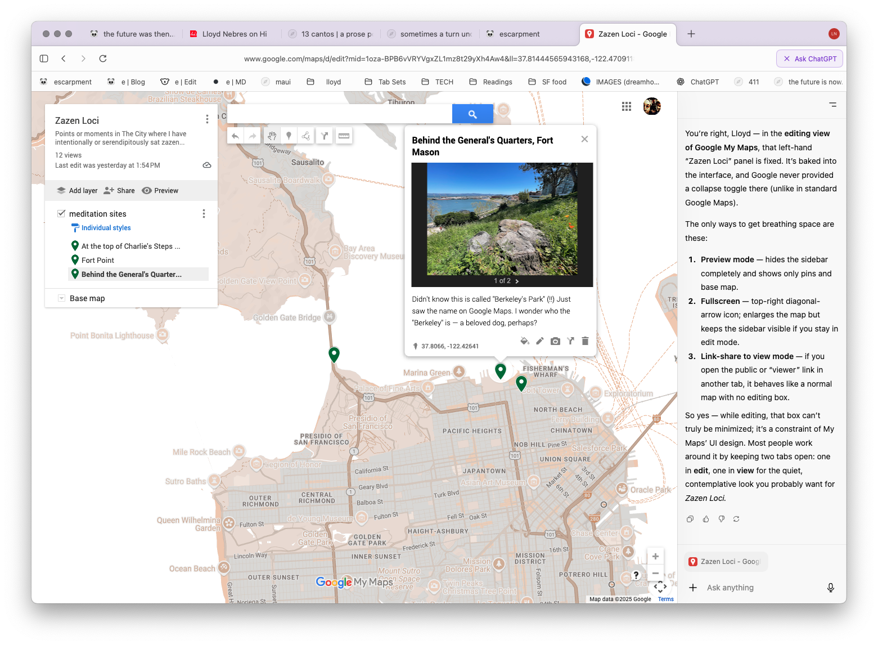Expand the Base map section arrow
The height and width of the screenshot is (645, 878).
click(61, 298)
